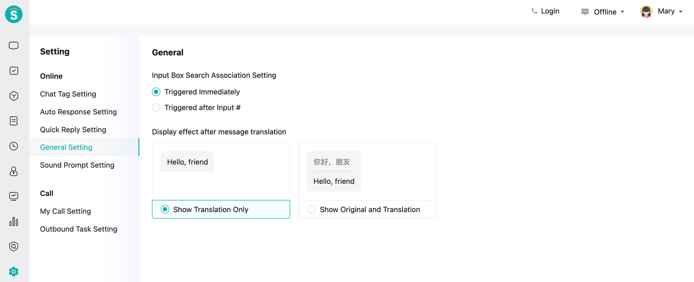Image resolution: width=694 pixels, height=282 pixels.
Task: Click the phone Login button
Action: (545, 11)
